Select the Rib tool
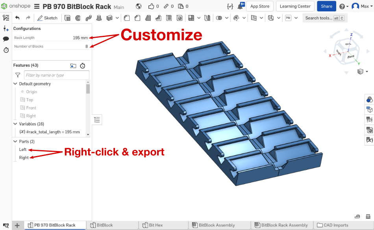 click(158, 18)
